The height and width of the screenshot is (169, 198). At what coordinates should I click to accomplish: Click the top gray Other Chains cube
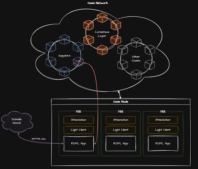(x=136, y=42)
